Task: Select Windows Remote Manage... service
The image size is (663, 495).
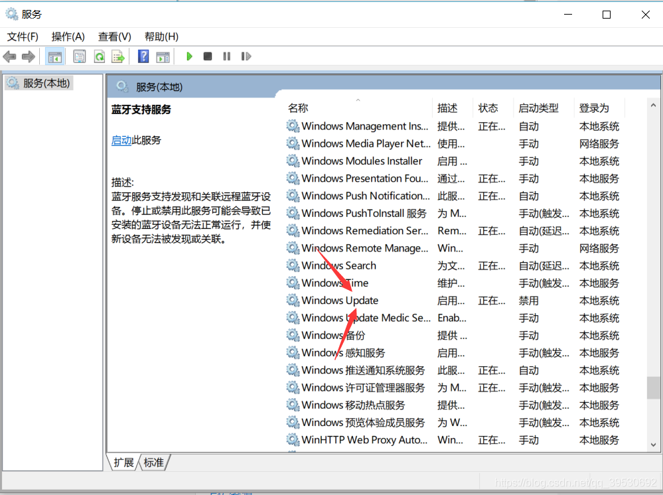Action: click(x=365, y=247)
